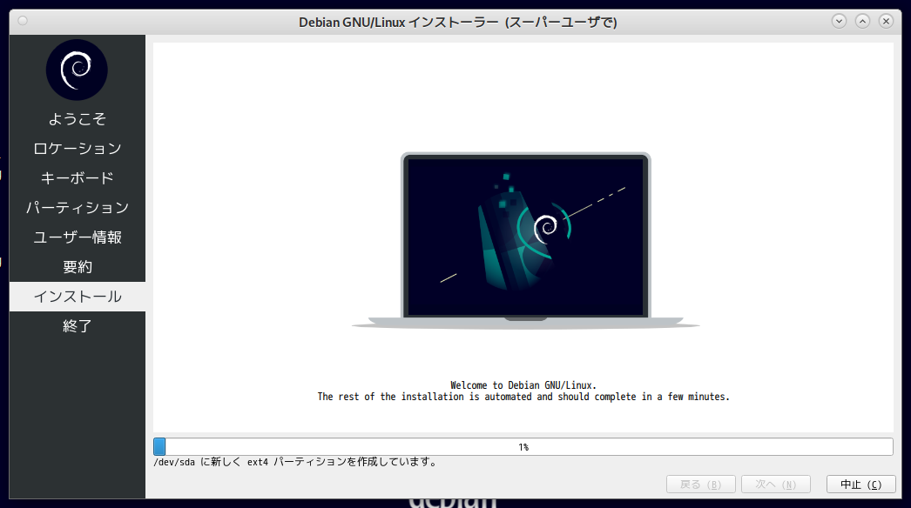
Task: Select the 終了 step in sidebar
Action: point(78,326)
